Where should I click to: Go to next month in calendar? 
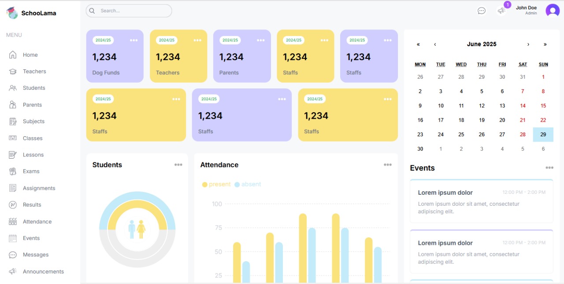click(528, 44)
